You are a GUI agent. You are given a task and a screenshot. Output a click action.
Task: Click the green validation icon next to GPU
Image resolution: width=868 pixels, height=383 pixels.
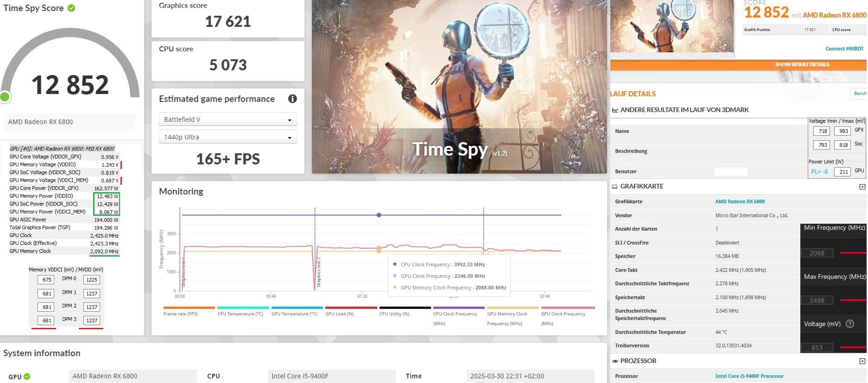[x=27, y=377]
